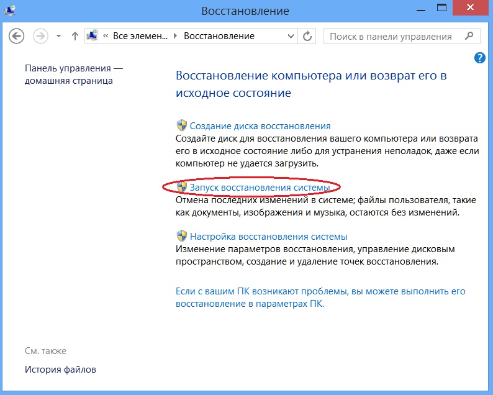493x395 pixels.
Task: Click text 'Создайте диск для восстановления вашего компьютера'
Action: coord(297,138)
